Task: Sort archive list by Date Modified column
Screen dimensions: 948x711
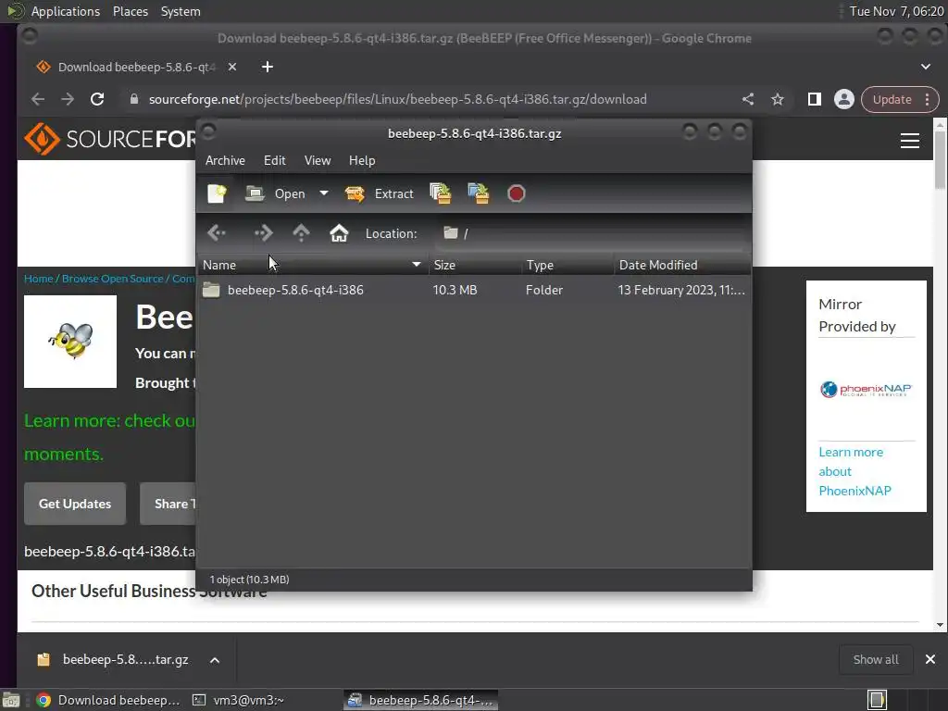Action: pos(682,265)
